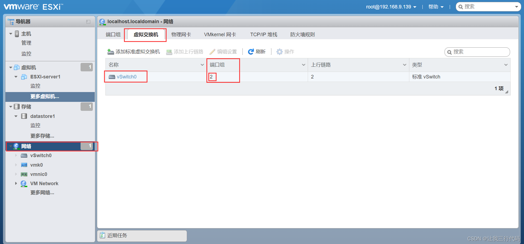Viewport: 524px width, 244px height.
Task: Switch to the 端口组 tab
Action: (x=113, y=35)
